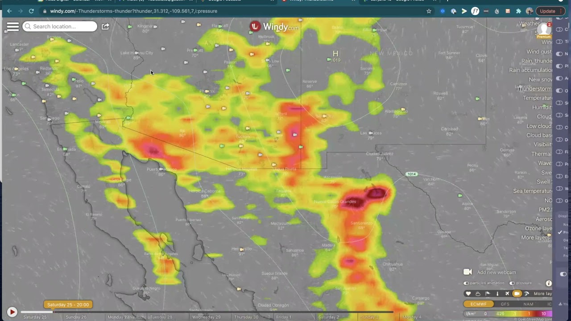Select the Ozone layer option

click(538, 228)
